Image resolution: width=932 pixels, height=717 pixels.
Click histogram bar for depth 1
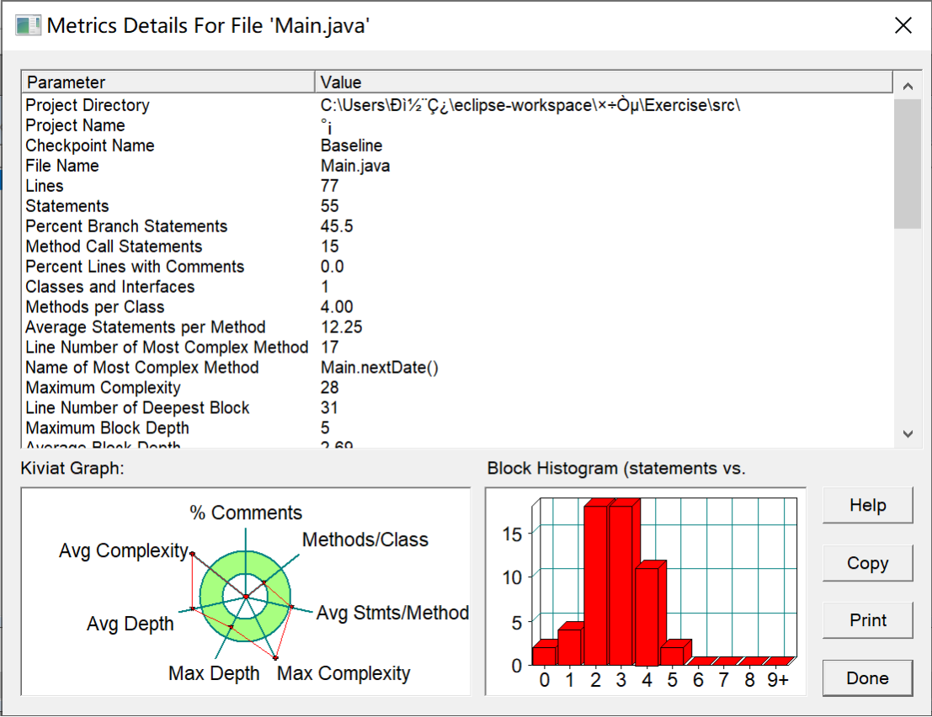tap(569, 647)
